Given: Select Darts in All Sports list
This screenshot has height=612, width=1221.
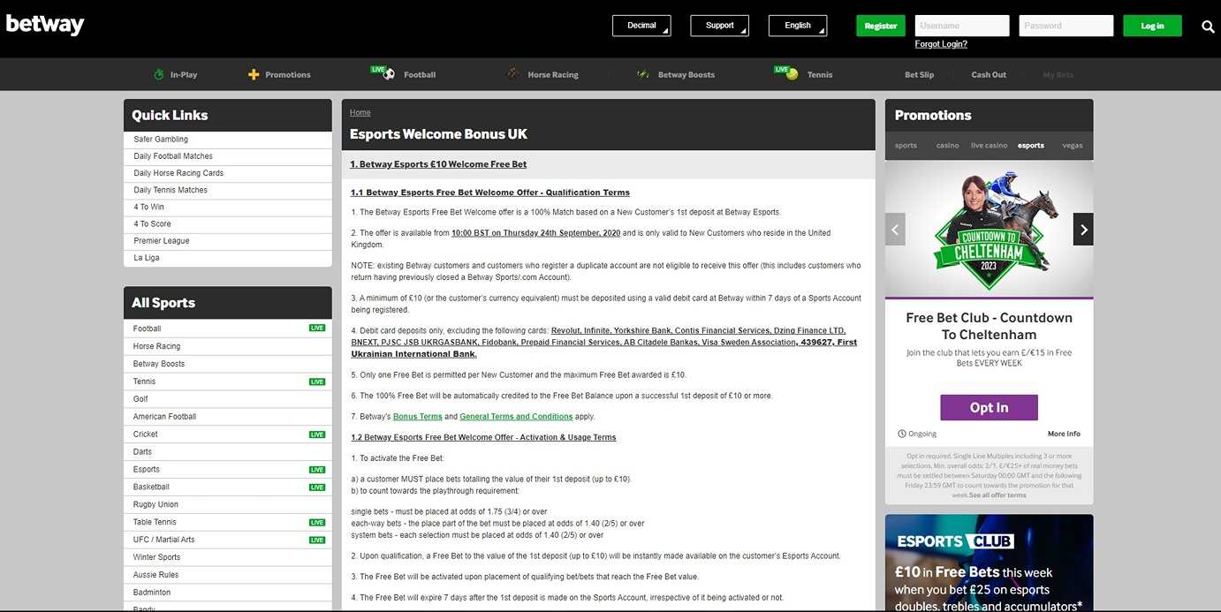Looking at the screenshot, I should 228,452.
